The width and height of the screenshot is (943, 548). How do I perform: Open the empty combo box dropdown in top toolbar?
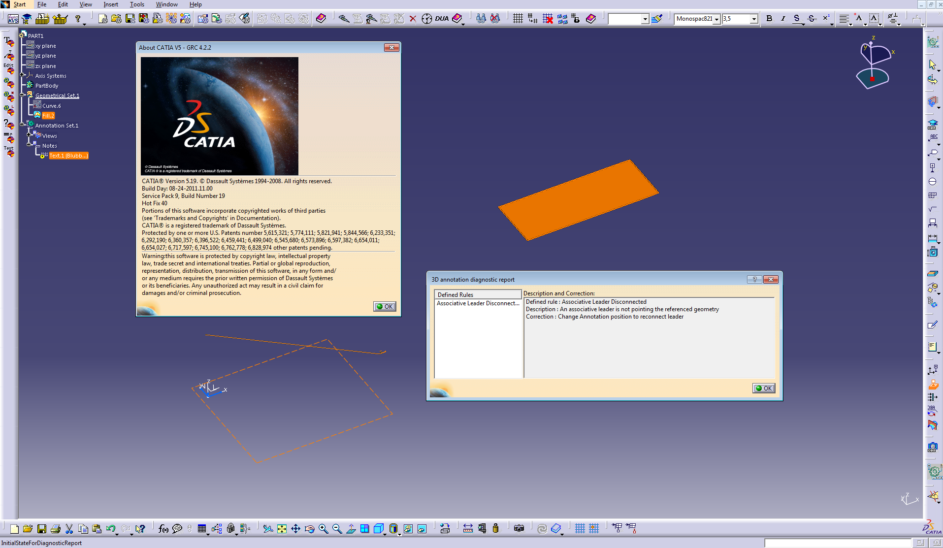click(645, 19)
